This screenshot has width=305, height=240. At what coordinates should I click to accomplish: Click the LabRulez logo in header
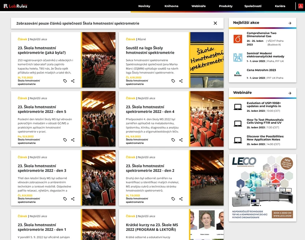tap(15, 6)
